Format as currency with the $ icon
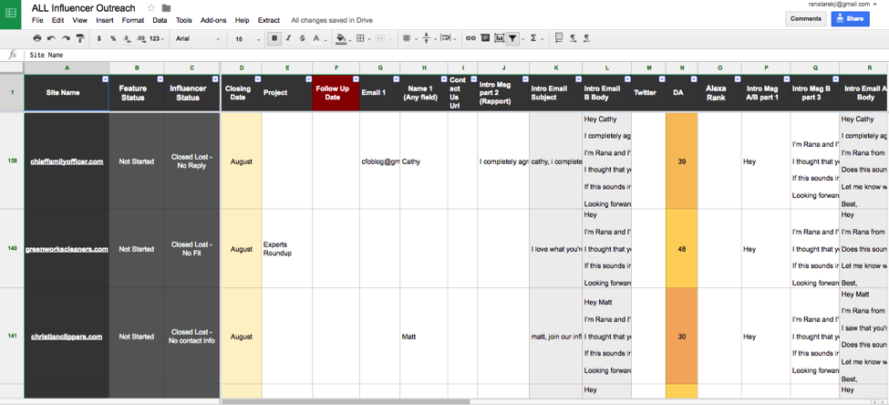The width and height of the screenshot is (889, 405). 99,38
